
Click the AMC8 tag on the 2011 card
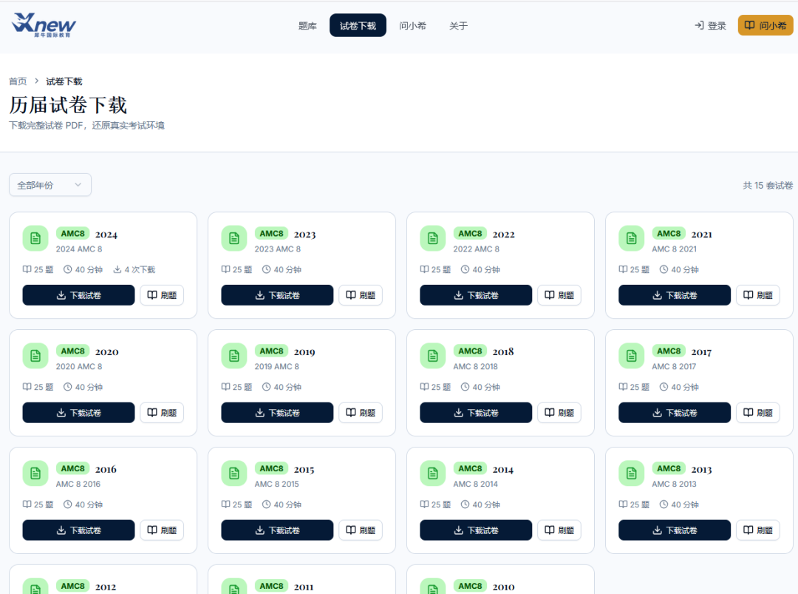coord(271,586)
